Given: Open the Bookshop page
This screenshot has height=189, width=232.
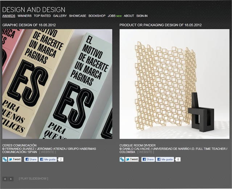Looking at the screenshot, I should [x=97, y=16].
